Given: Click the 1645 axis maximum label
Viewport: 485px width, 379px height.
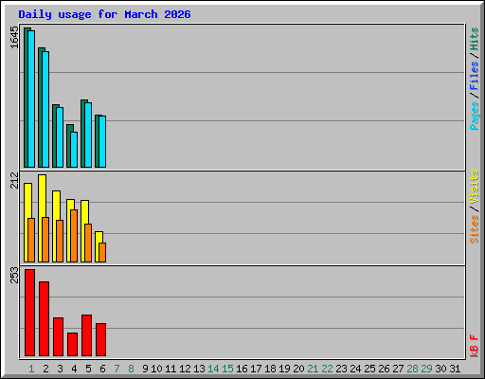Looking at the screenshot, I should (x=14, y=38).
